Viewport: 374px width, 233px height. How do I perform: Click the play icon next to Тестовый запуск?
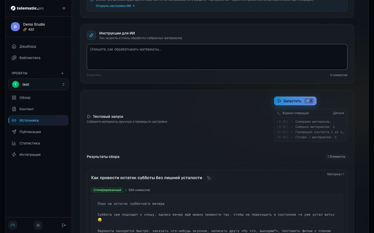click(89, 116)
